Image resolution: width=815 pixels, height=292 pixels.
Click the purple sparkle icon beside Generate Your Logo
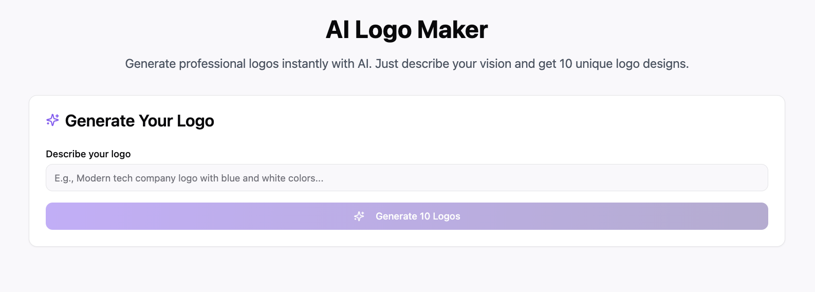coord(52,120)
